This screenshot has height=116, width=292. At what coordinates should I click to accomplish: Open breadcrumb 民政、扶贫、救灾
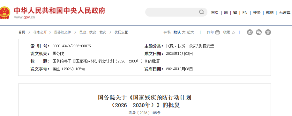click(93, 33)
